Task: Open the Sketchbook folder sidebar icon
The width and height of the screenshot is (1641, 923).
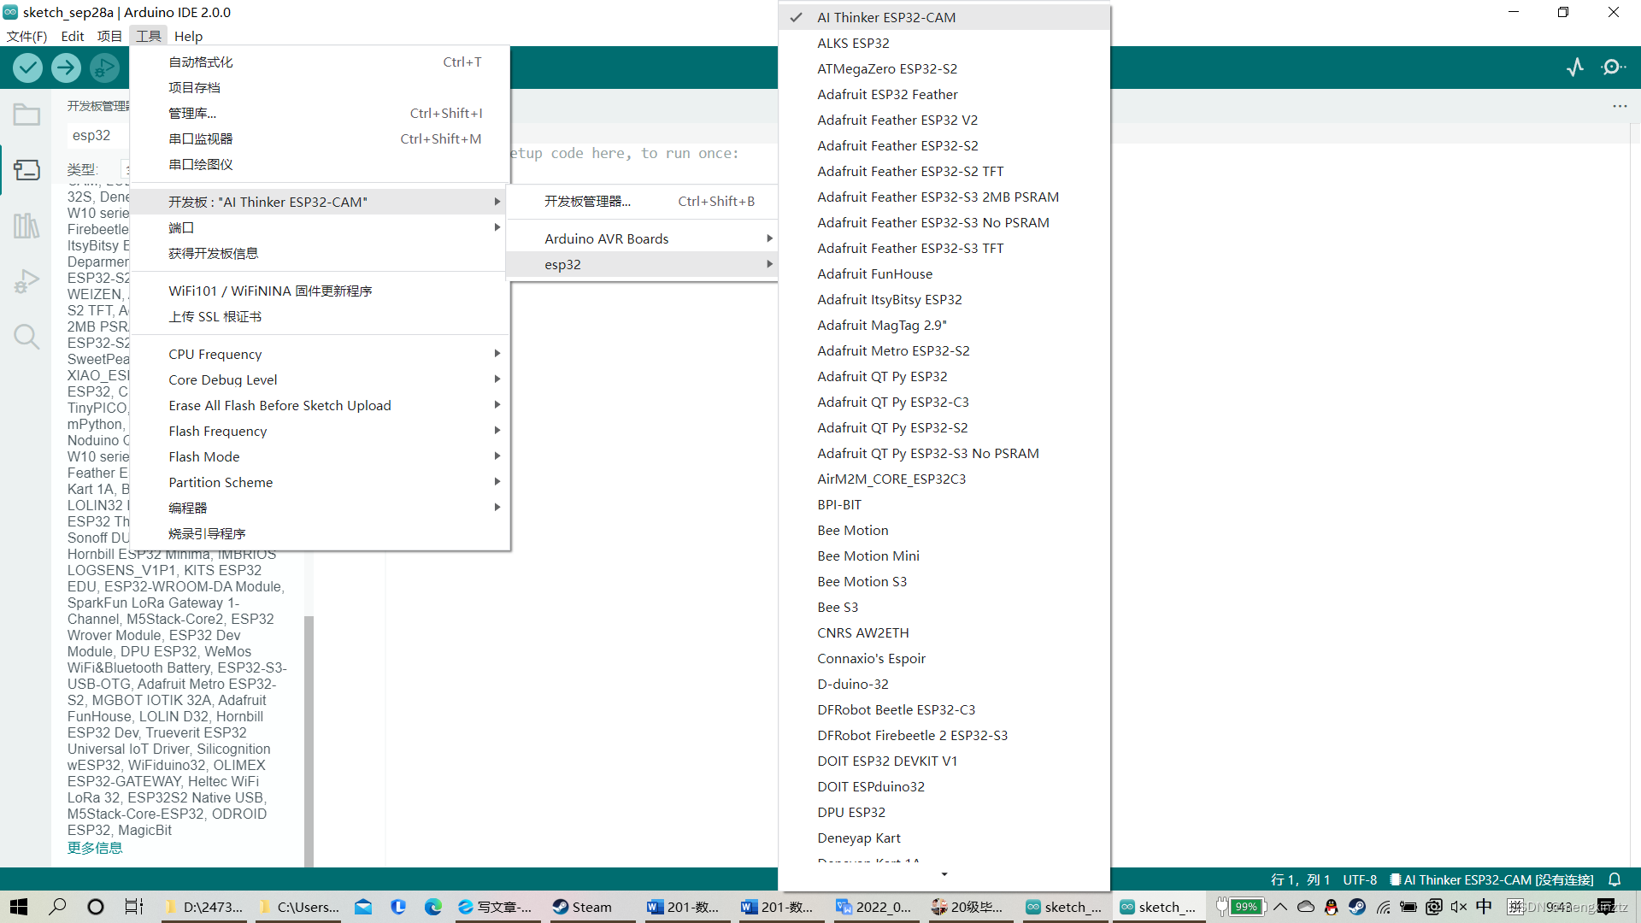Action: coord(26,115)
